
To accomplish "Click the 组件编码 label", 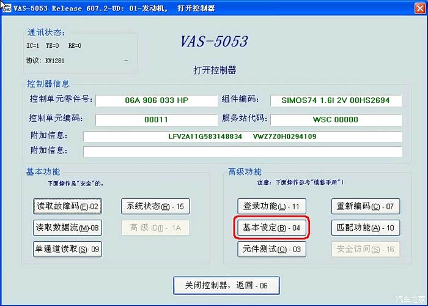I will [x=240, y=99].
